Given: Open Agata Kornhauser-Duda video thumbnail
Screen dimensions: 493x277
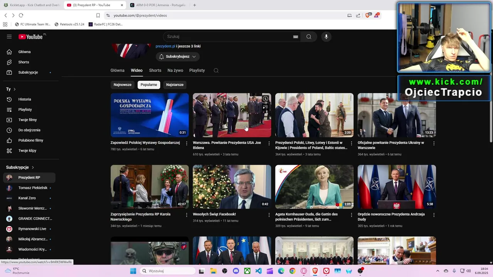Looking at the screenshot, I should (314, 187).
